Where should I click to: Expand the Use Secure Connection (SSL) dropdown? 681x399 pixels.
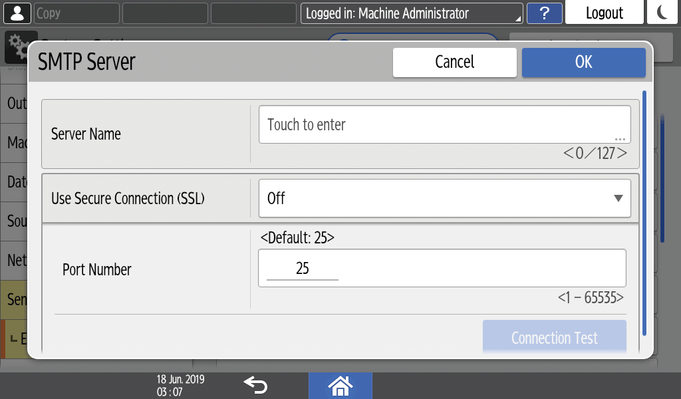tap(444, 198)
